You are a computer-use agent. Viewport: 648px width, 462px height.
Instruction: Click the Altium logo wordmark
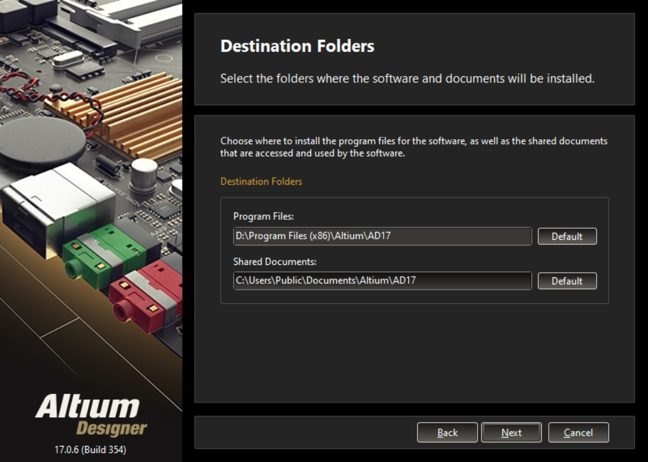[x=87, y=406]
